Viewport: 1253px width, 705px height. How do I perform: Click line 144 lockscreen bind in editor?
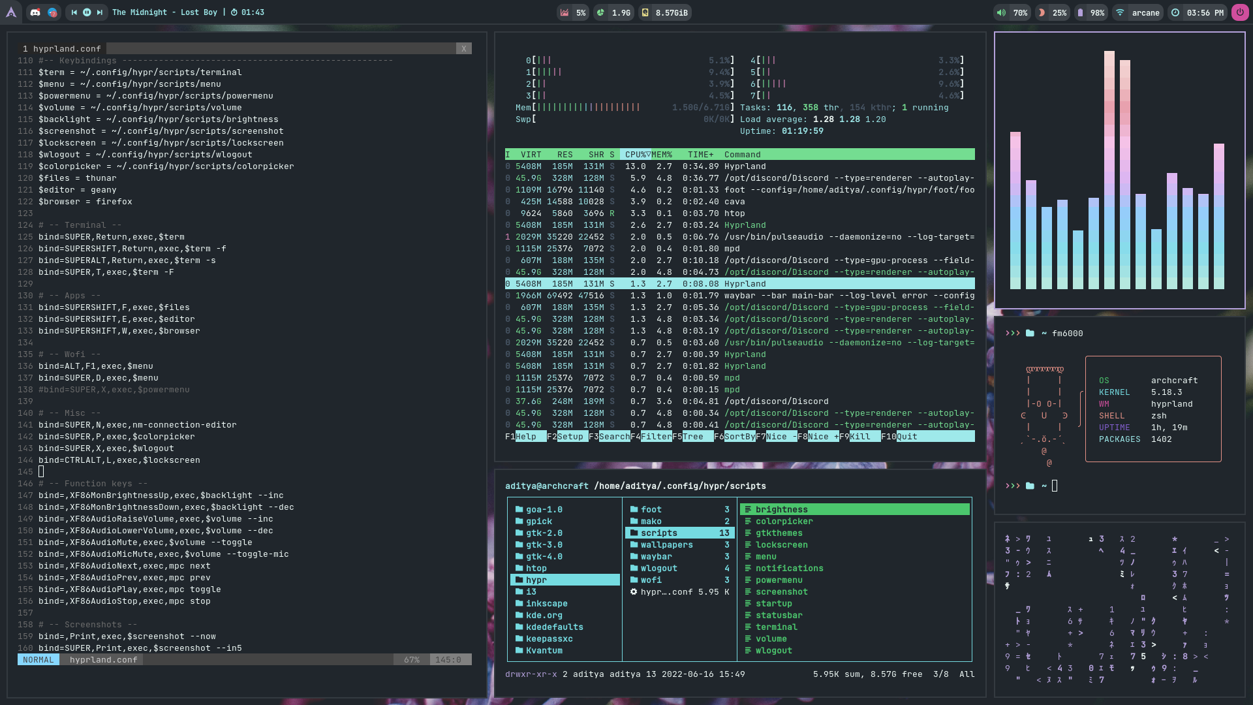click(119, 460)
